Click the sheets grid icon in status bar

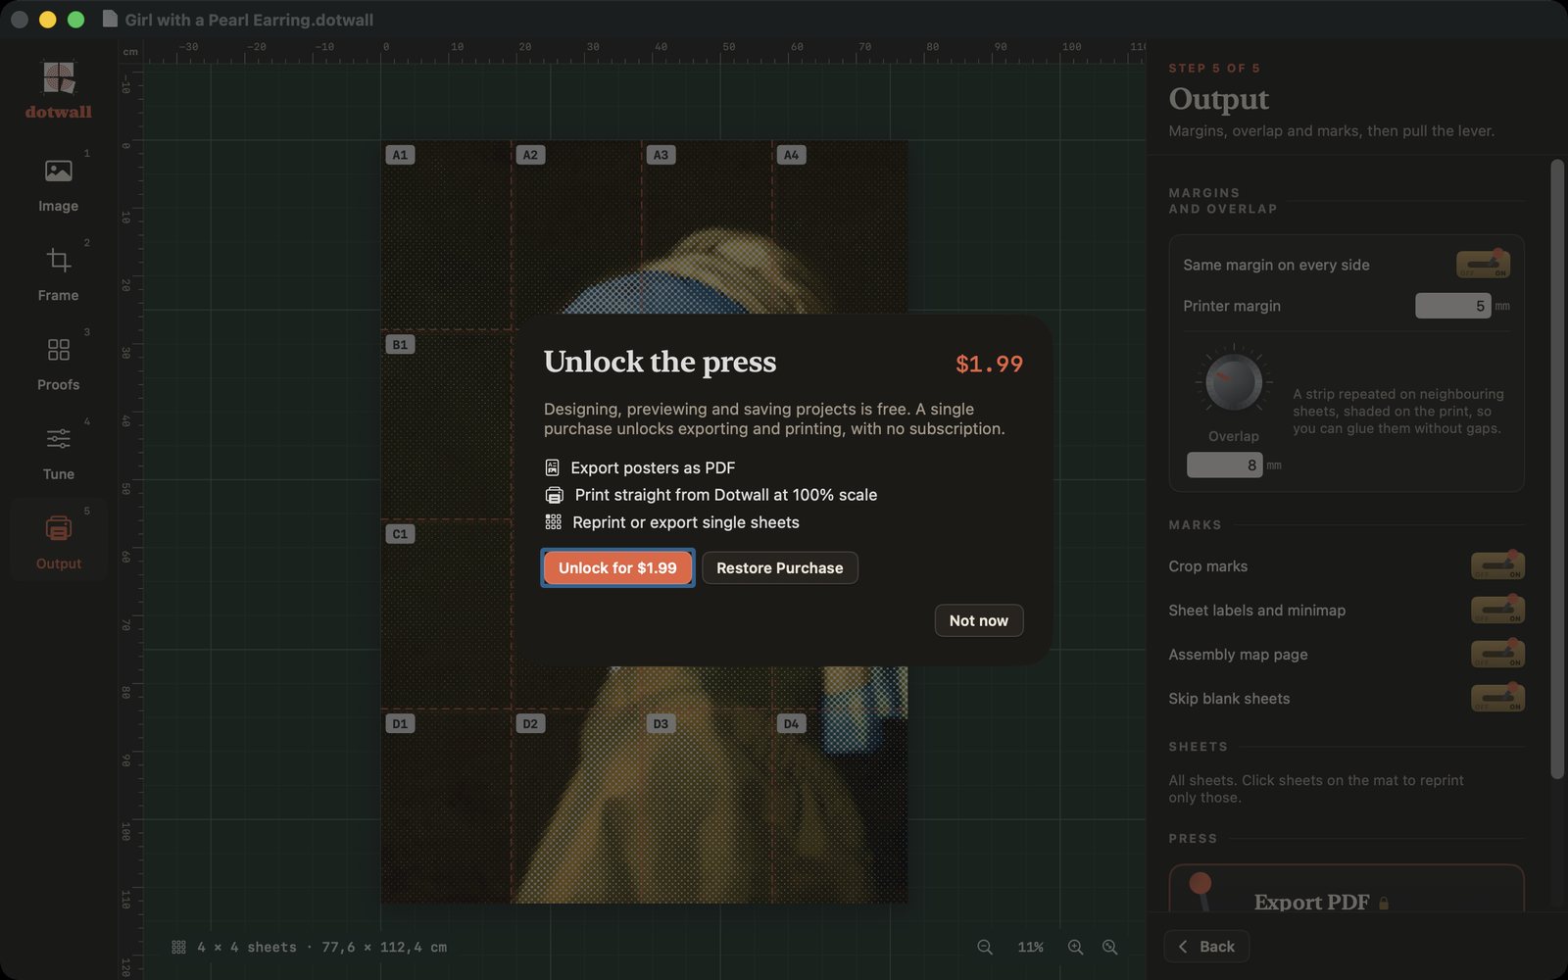178,947
